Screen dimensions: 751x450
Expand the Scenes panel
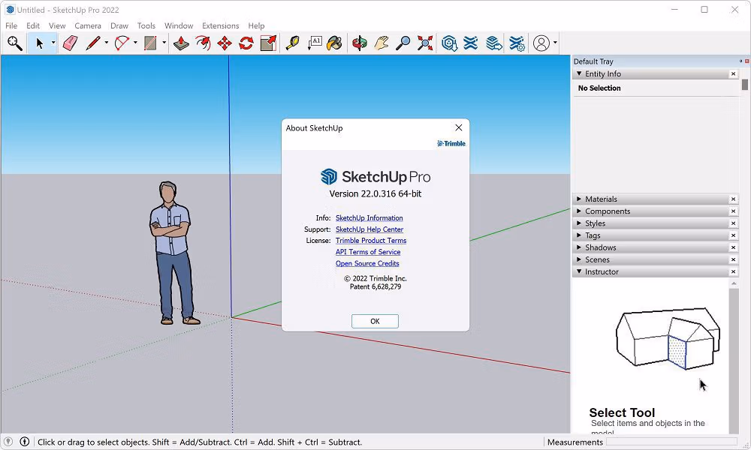pyautogui.click(x=579, y=259)
